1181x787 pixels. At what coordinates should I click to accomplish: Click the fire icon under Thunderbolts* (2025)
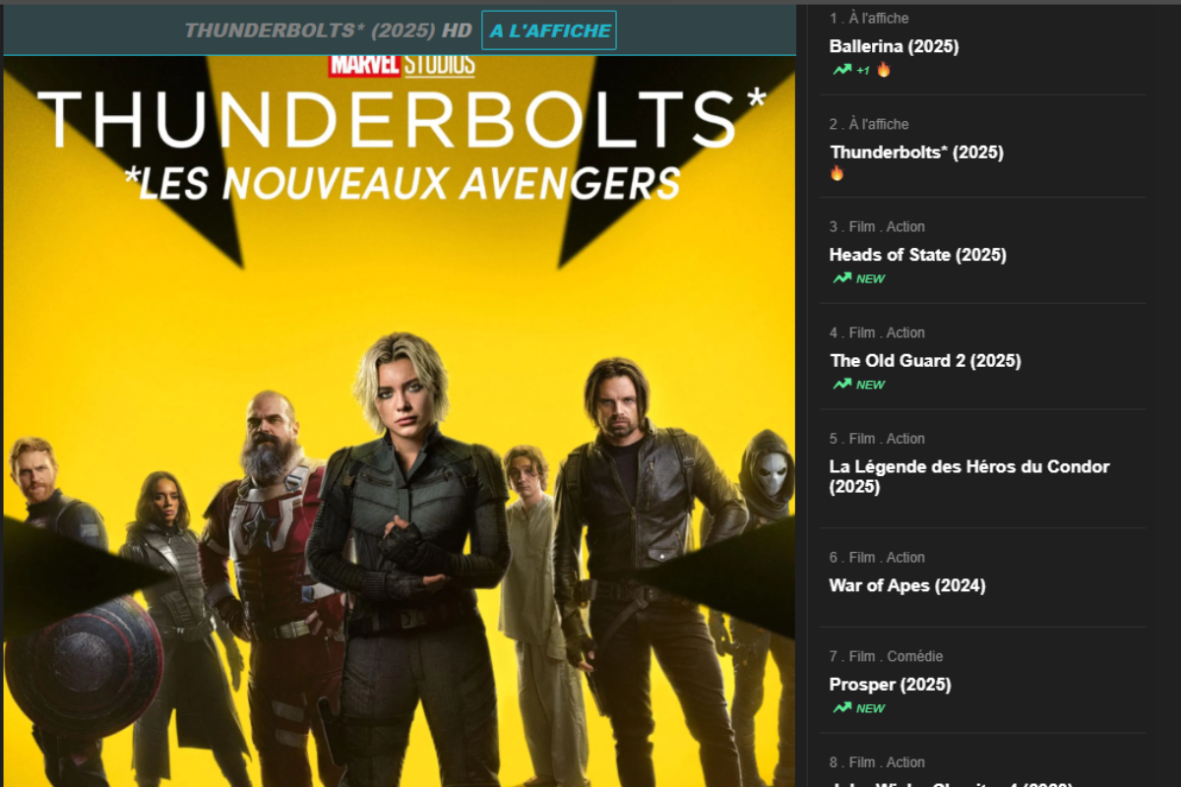(837, 173)
